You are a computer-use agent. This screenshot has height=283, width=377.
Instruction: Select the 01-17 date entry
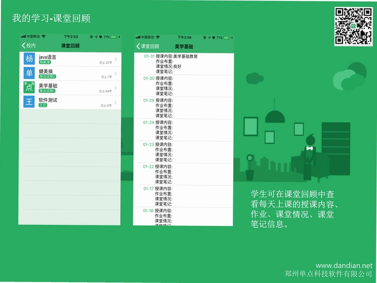[148, 189]
